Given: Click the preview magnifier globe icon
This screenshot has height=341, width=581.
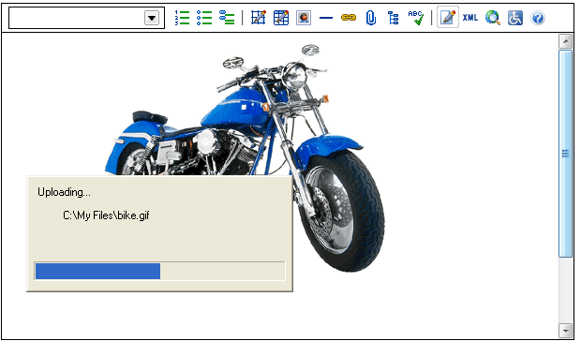Looking at the screenshot, I should click(x=493, y=18).
